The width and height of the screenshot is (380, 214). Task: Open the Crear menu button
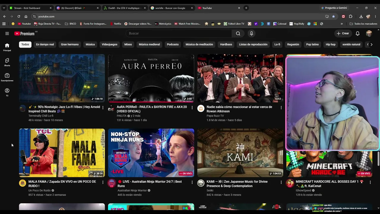click(x=343, y=33)
